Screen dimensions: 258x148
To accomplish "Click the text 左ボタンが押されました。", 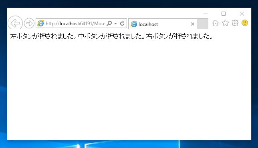I will [x=44, y=36].
